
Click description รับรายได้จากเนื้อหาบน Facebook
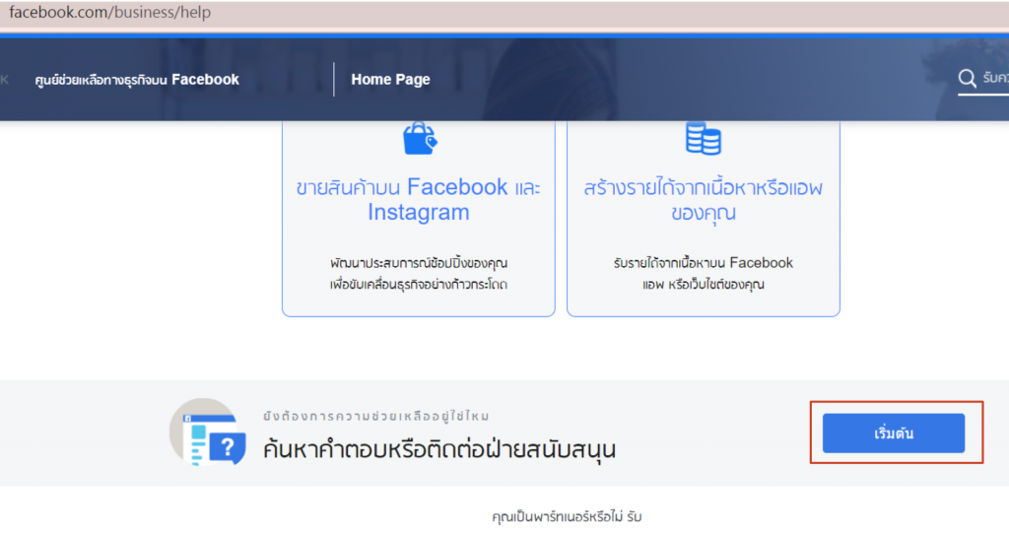(x=704, y=262)
